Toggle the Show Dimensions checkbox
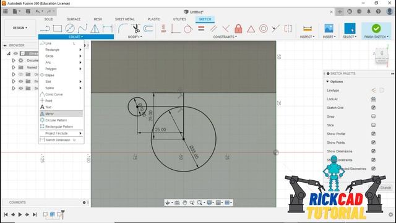 tap(374, 151)
